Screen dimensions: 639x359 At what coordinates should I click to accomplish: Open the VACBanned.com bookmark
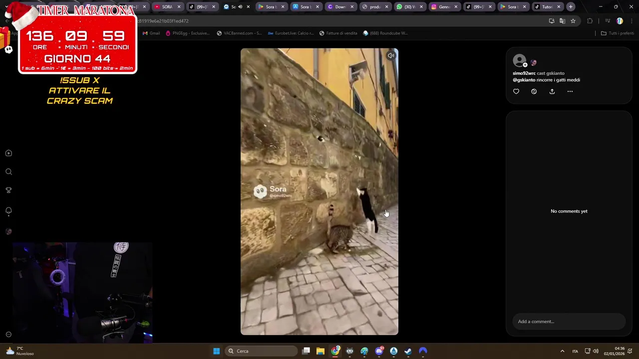click(x=239, y=33)
